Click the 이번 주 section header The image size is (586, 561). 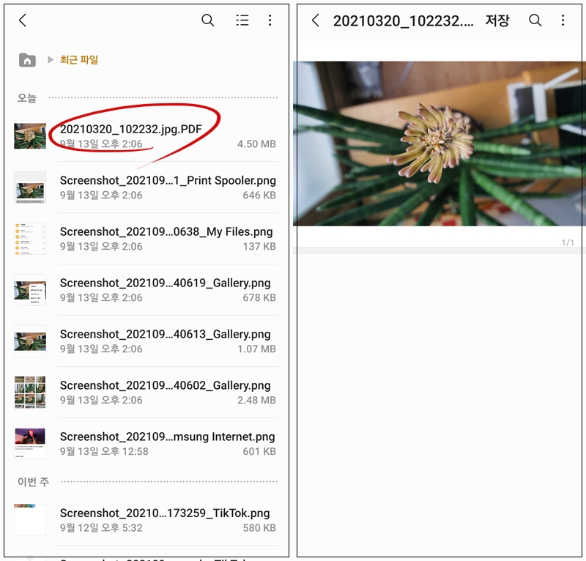(33, 482)
